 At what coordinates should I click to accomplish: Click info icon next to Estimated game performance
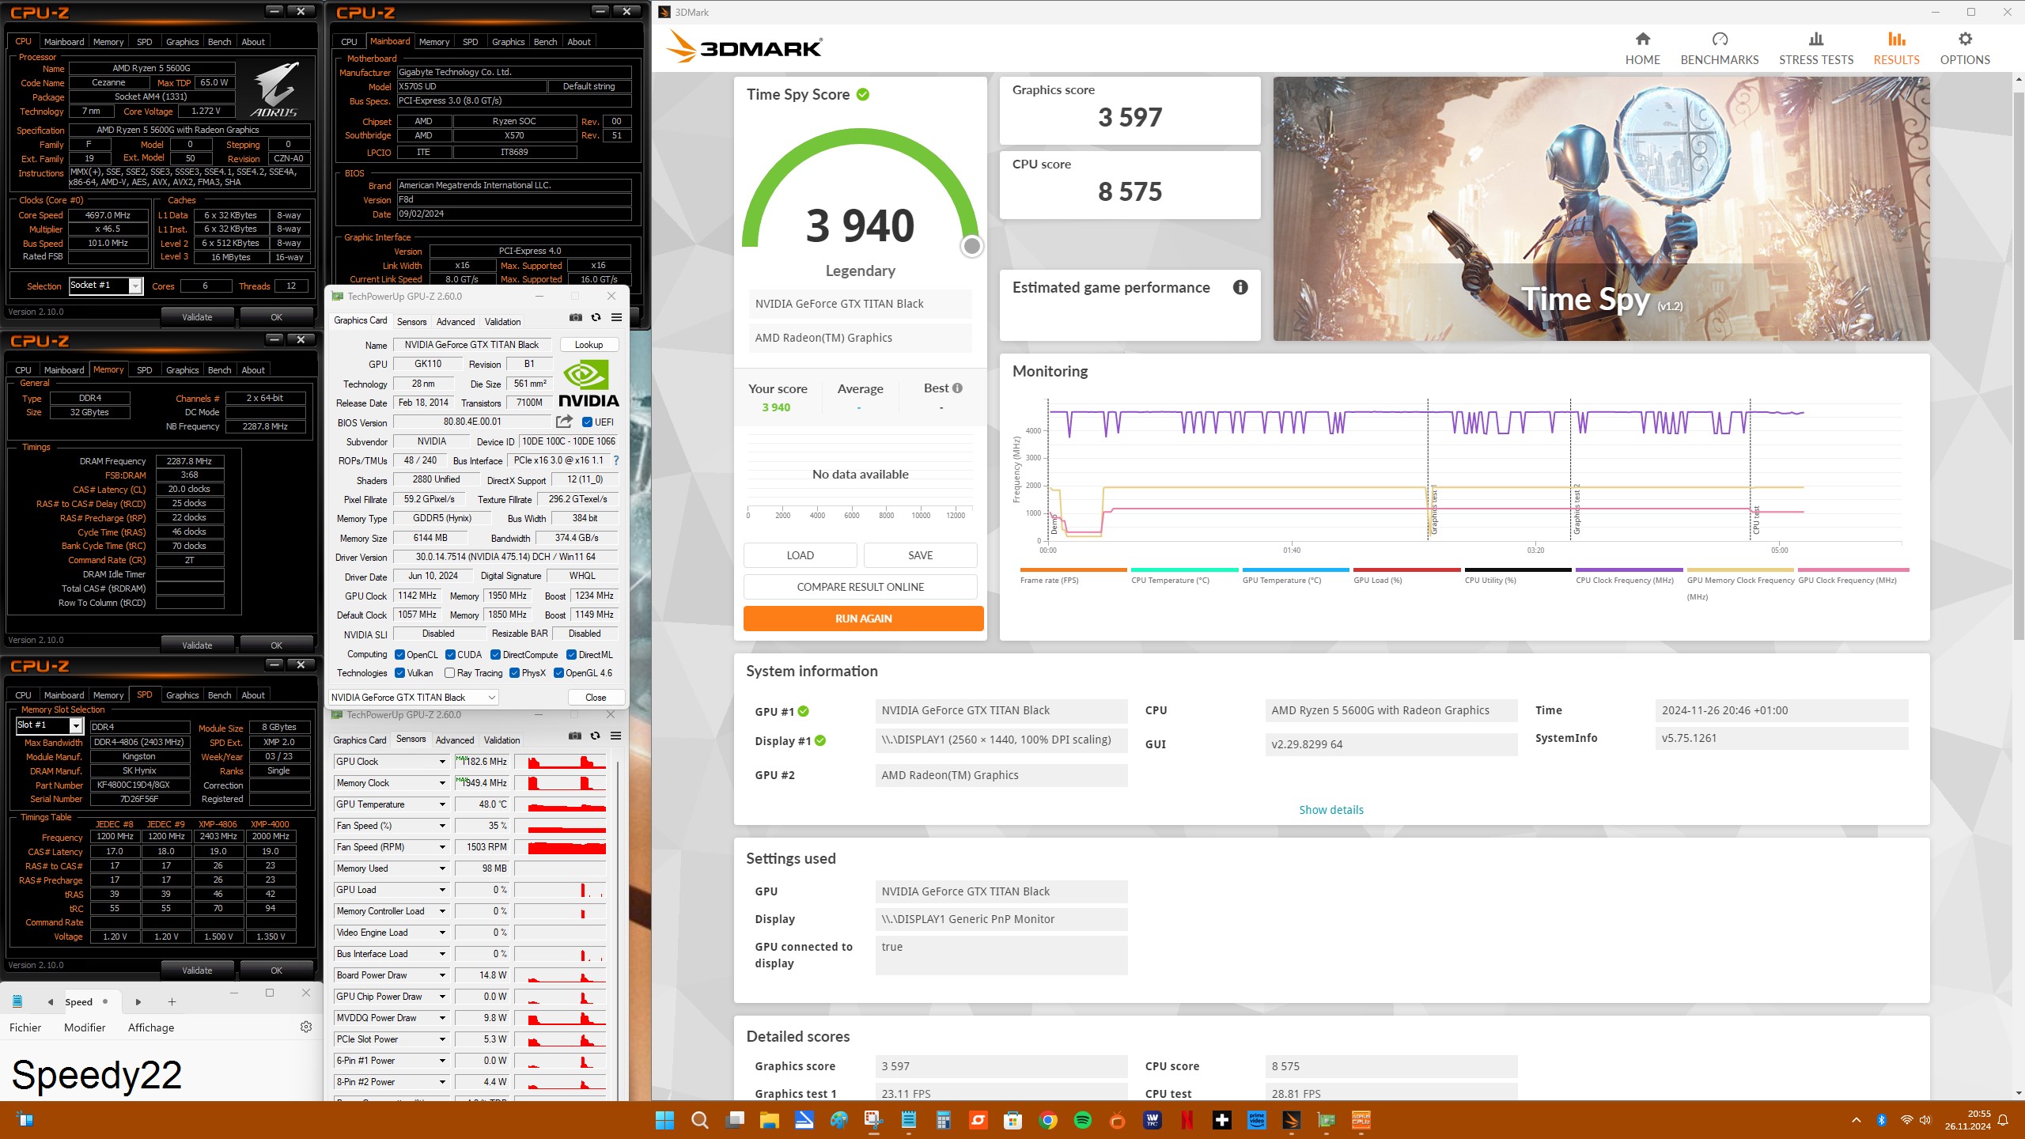tap(1240, 287)
